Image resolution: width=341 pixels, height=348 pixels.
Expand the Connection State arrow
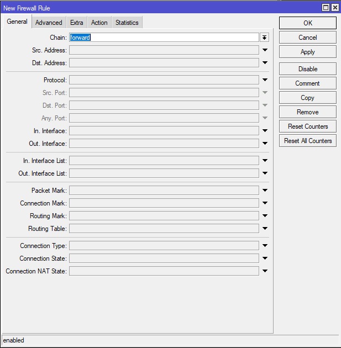pos(265,259)
